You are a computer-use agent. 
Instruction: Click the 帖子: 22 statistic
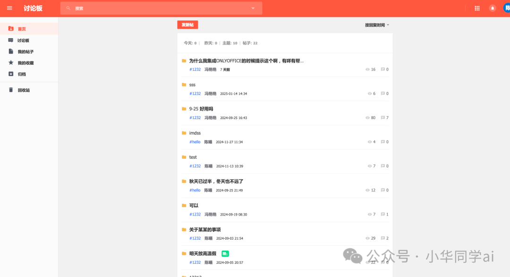(250, 43)
